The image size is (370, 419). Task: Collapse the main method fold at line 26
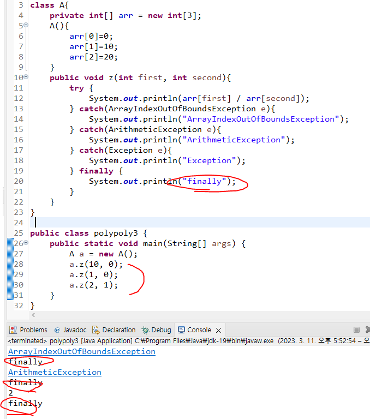(x=26, y=243)
